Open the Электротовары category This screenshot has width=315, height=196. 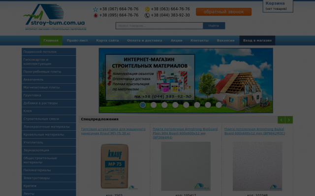pos(49,178)
